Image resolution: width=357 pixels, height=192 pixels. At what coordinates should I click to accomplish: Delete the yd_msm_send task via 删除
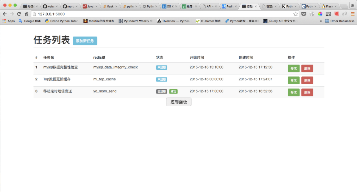pyautogui.click(x=307, y=92)
